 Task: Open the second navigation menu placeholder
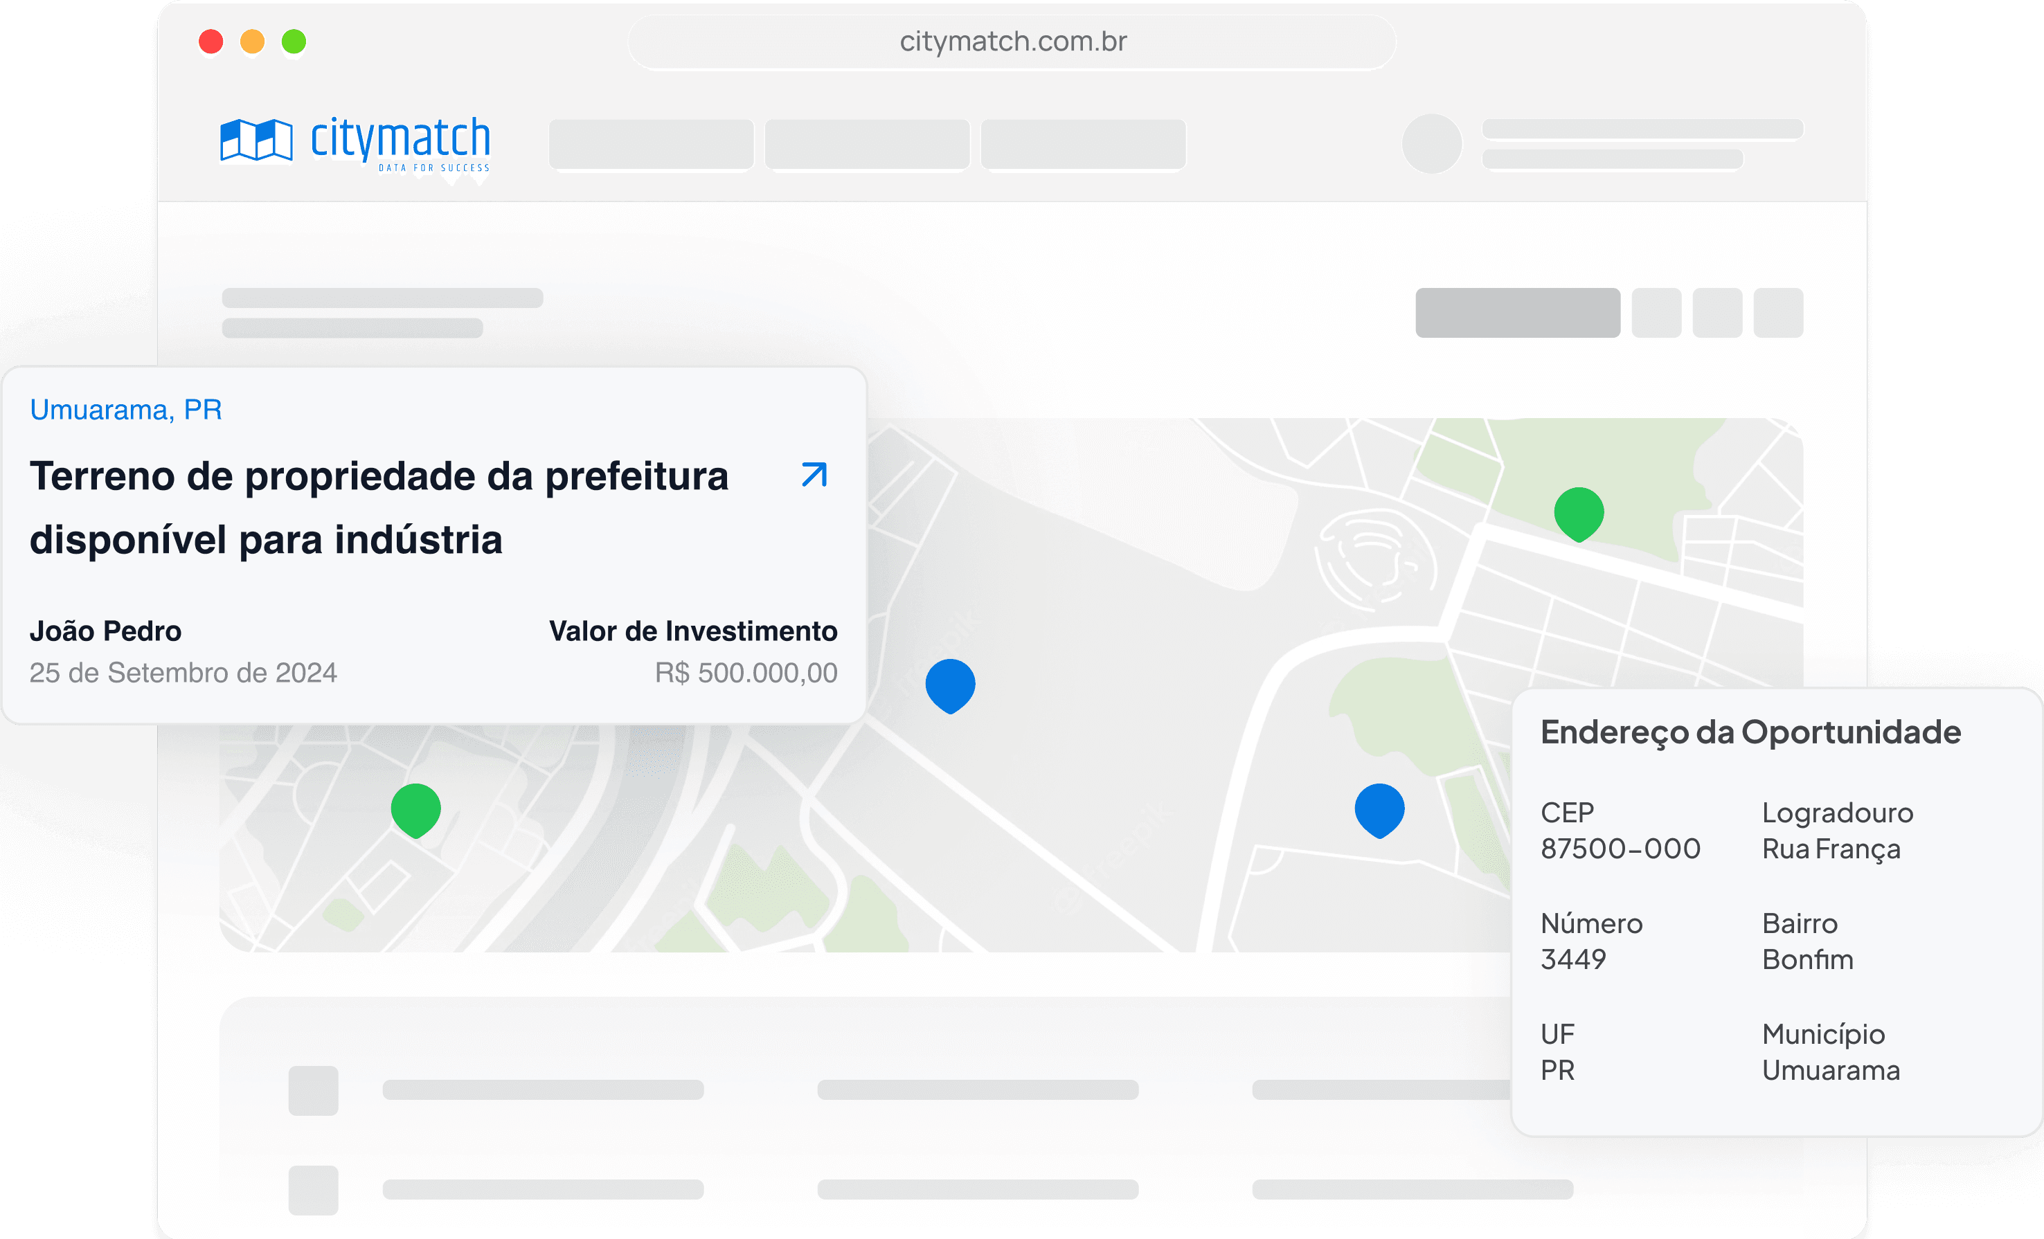point(867,144)
